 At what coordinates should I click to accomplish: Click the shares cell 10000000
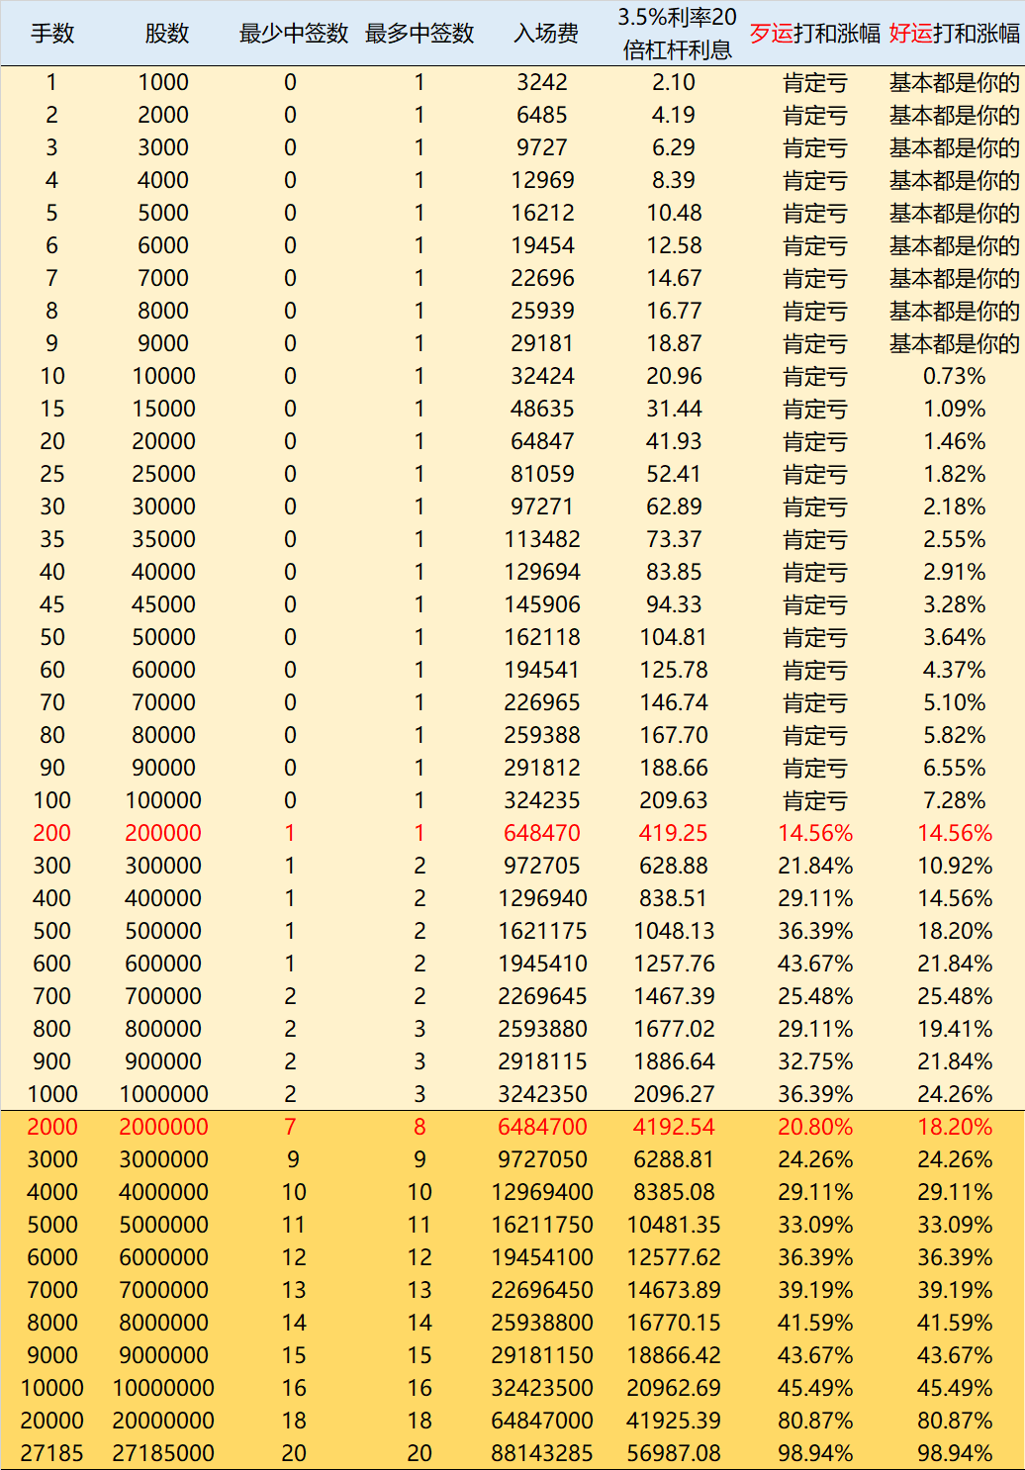coord(163,1388)
